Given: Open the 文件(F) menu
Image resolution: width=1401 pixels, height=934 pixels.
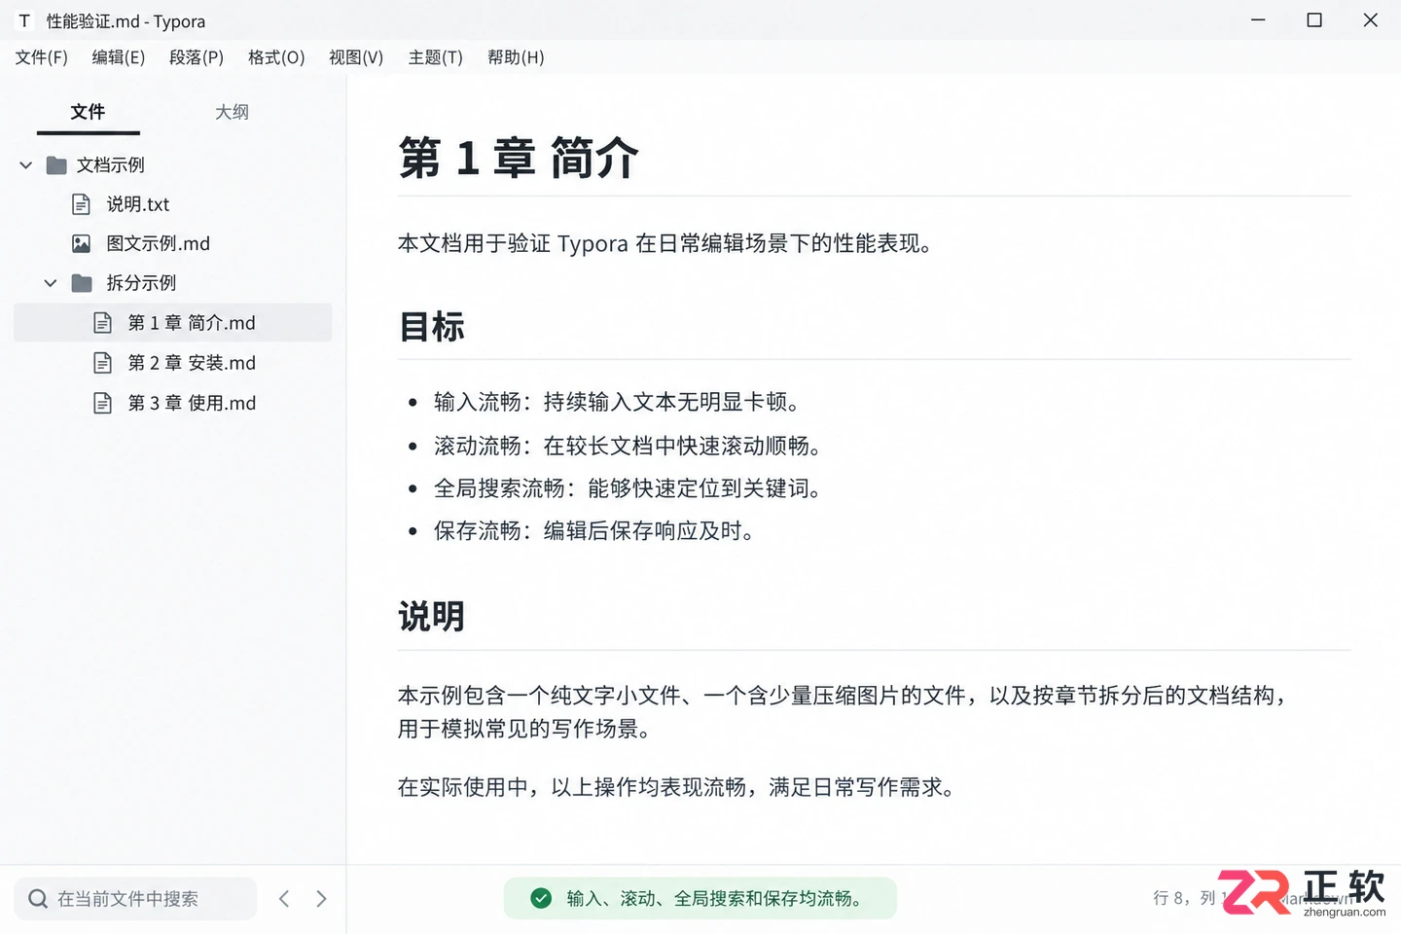Looking at the screenshot, I should click(42, 57).
